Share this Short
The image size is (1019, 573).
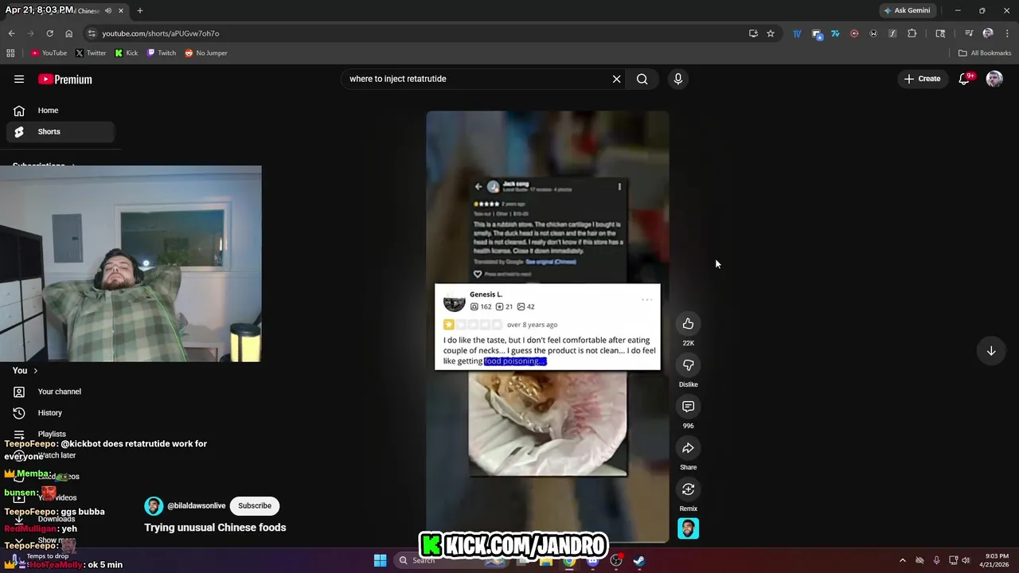point(688,448)
